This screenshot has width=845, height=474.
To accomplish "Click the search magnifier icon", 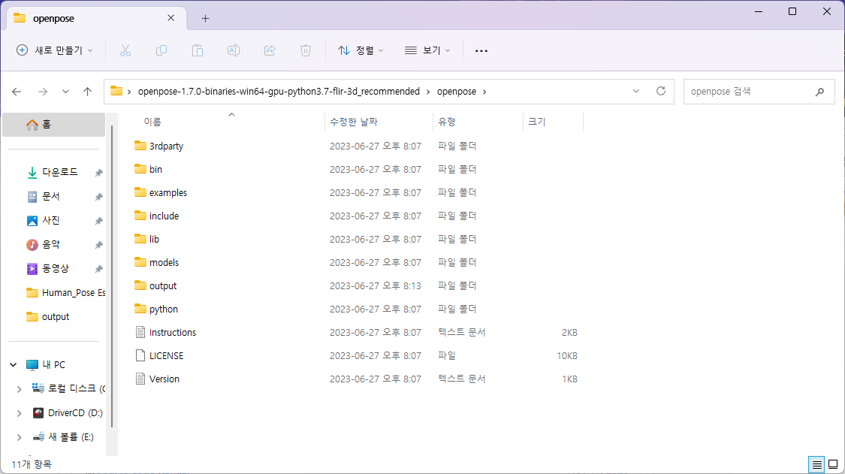I will [x=819, y=92].
